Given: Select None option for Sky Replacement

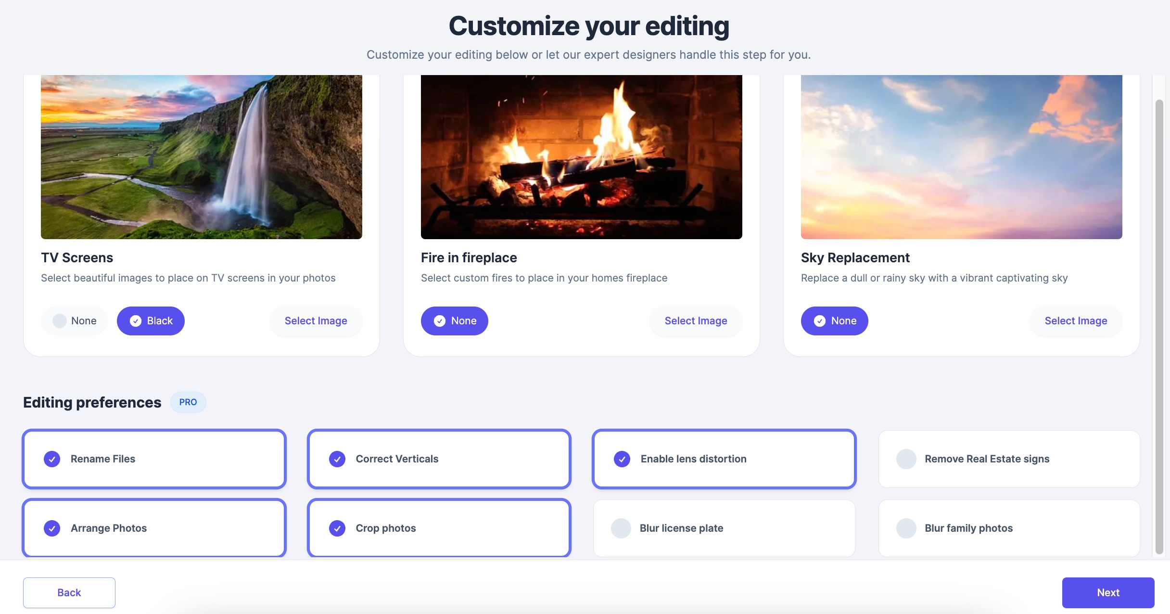Looking at the screenshot, I should pos(835,321).
